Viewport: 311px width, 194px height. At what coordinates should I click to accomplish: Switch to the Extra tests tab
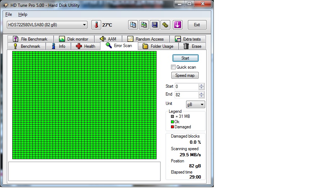click(188, 39)
